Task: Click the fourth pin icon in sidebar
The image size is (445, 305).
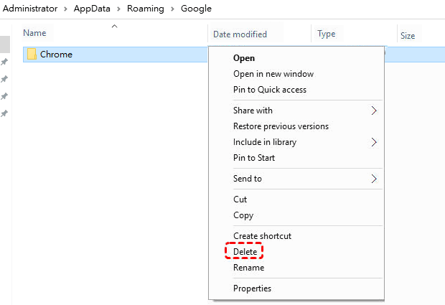Action: (4, 114)
